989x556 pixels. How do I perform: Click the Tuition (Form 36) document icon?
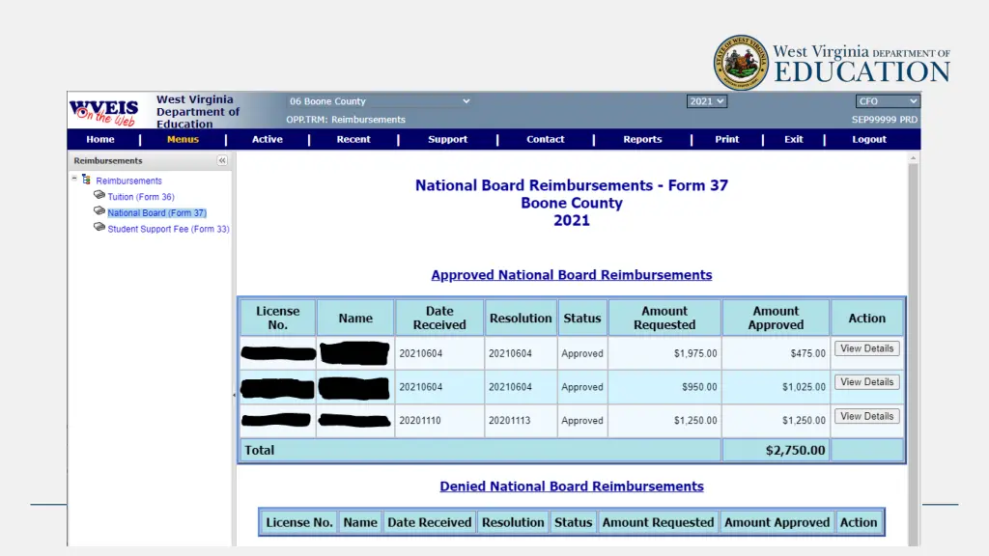(99, 195)
